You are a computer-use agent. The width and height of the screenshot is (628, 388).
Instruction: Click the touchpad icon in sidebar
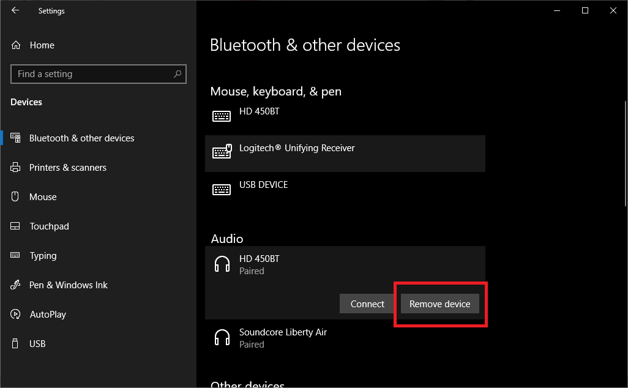(15, 226)
